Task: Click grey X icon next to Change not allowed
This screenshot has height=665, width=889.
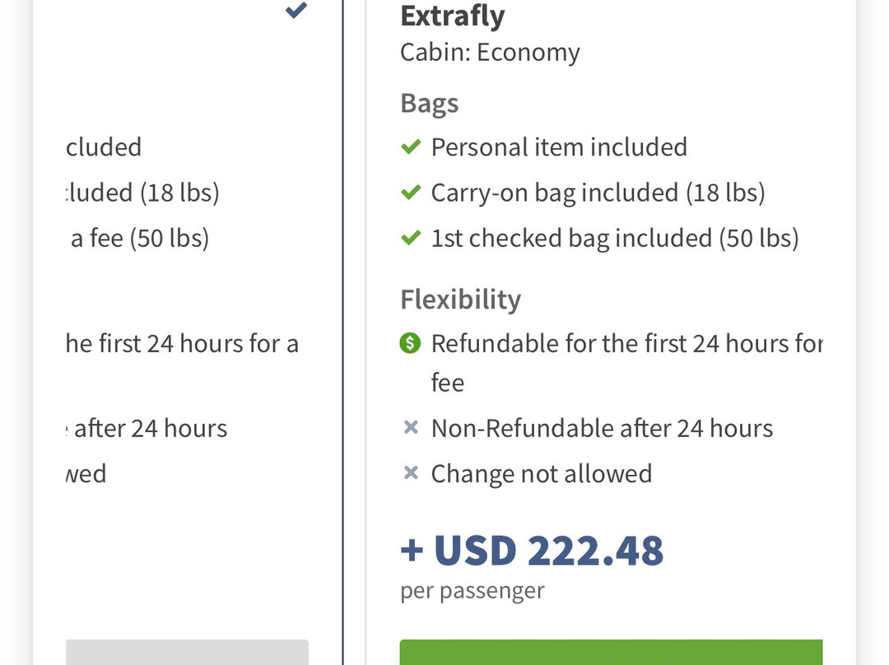Action: click(x=411, y=474)
